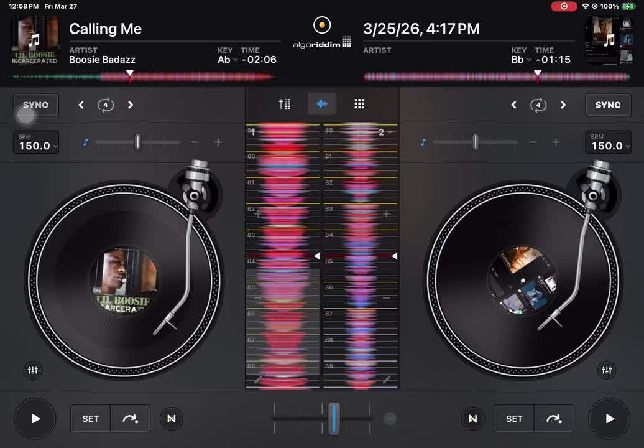The image size is (644, 448).
Task: Set cue point on right deck
Action: click(x=514, y=418)
